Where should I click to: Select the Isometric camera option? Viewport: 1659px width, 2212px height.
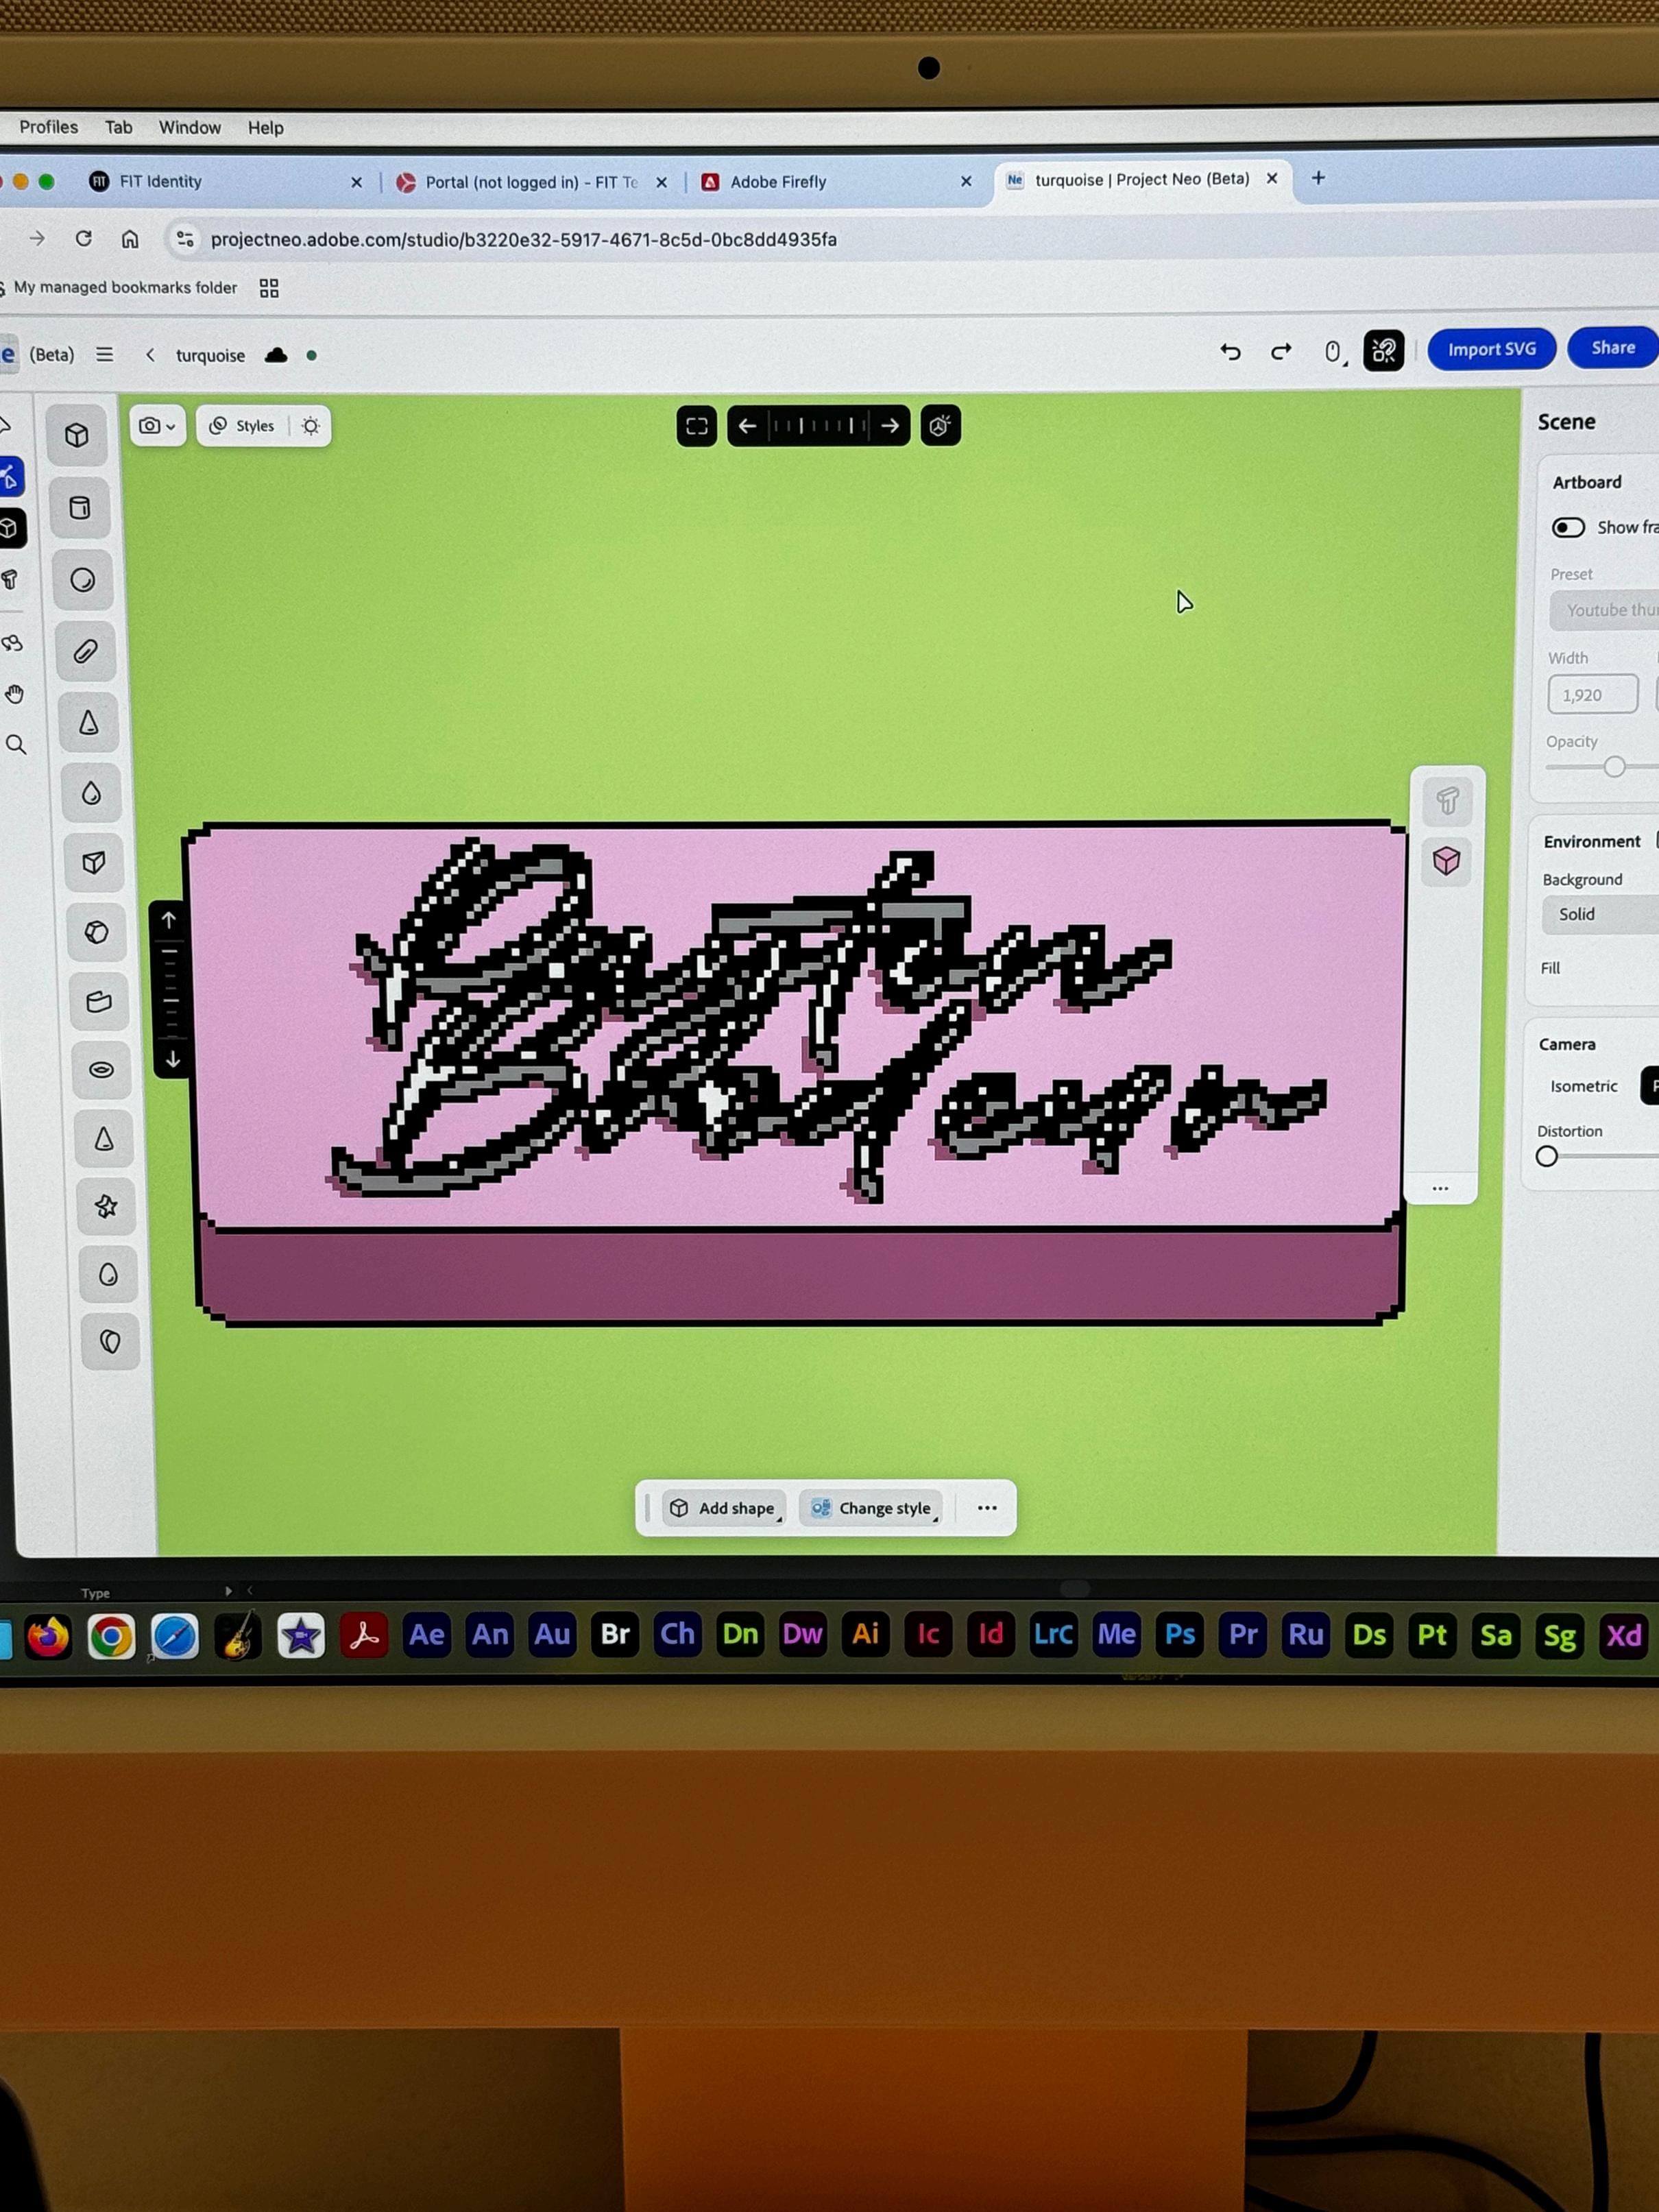click(1583, 1086)
